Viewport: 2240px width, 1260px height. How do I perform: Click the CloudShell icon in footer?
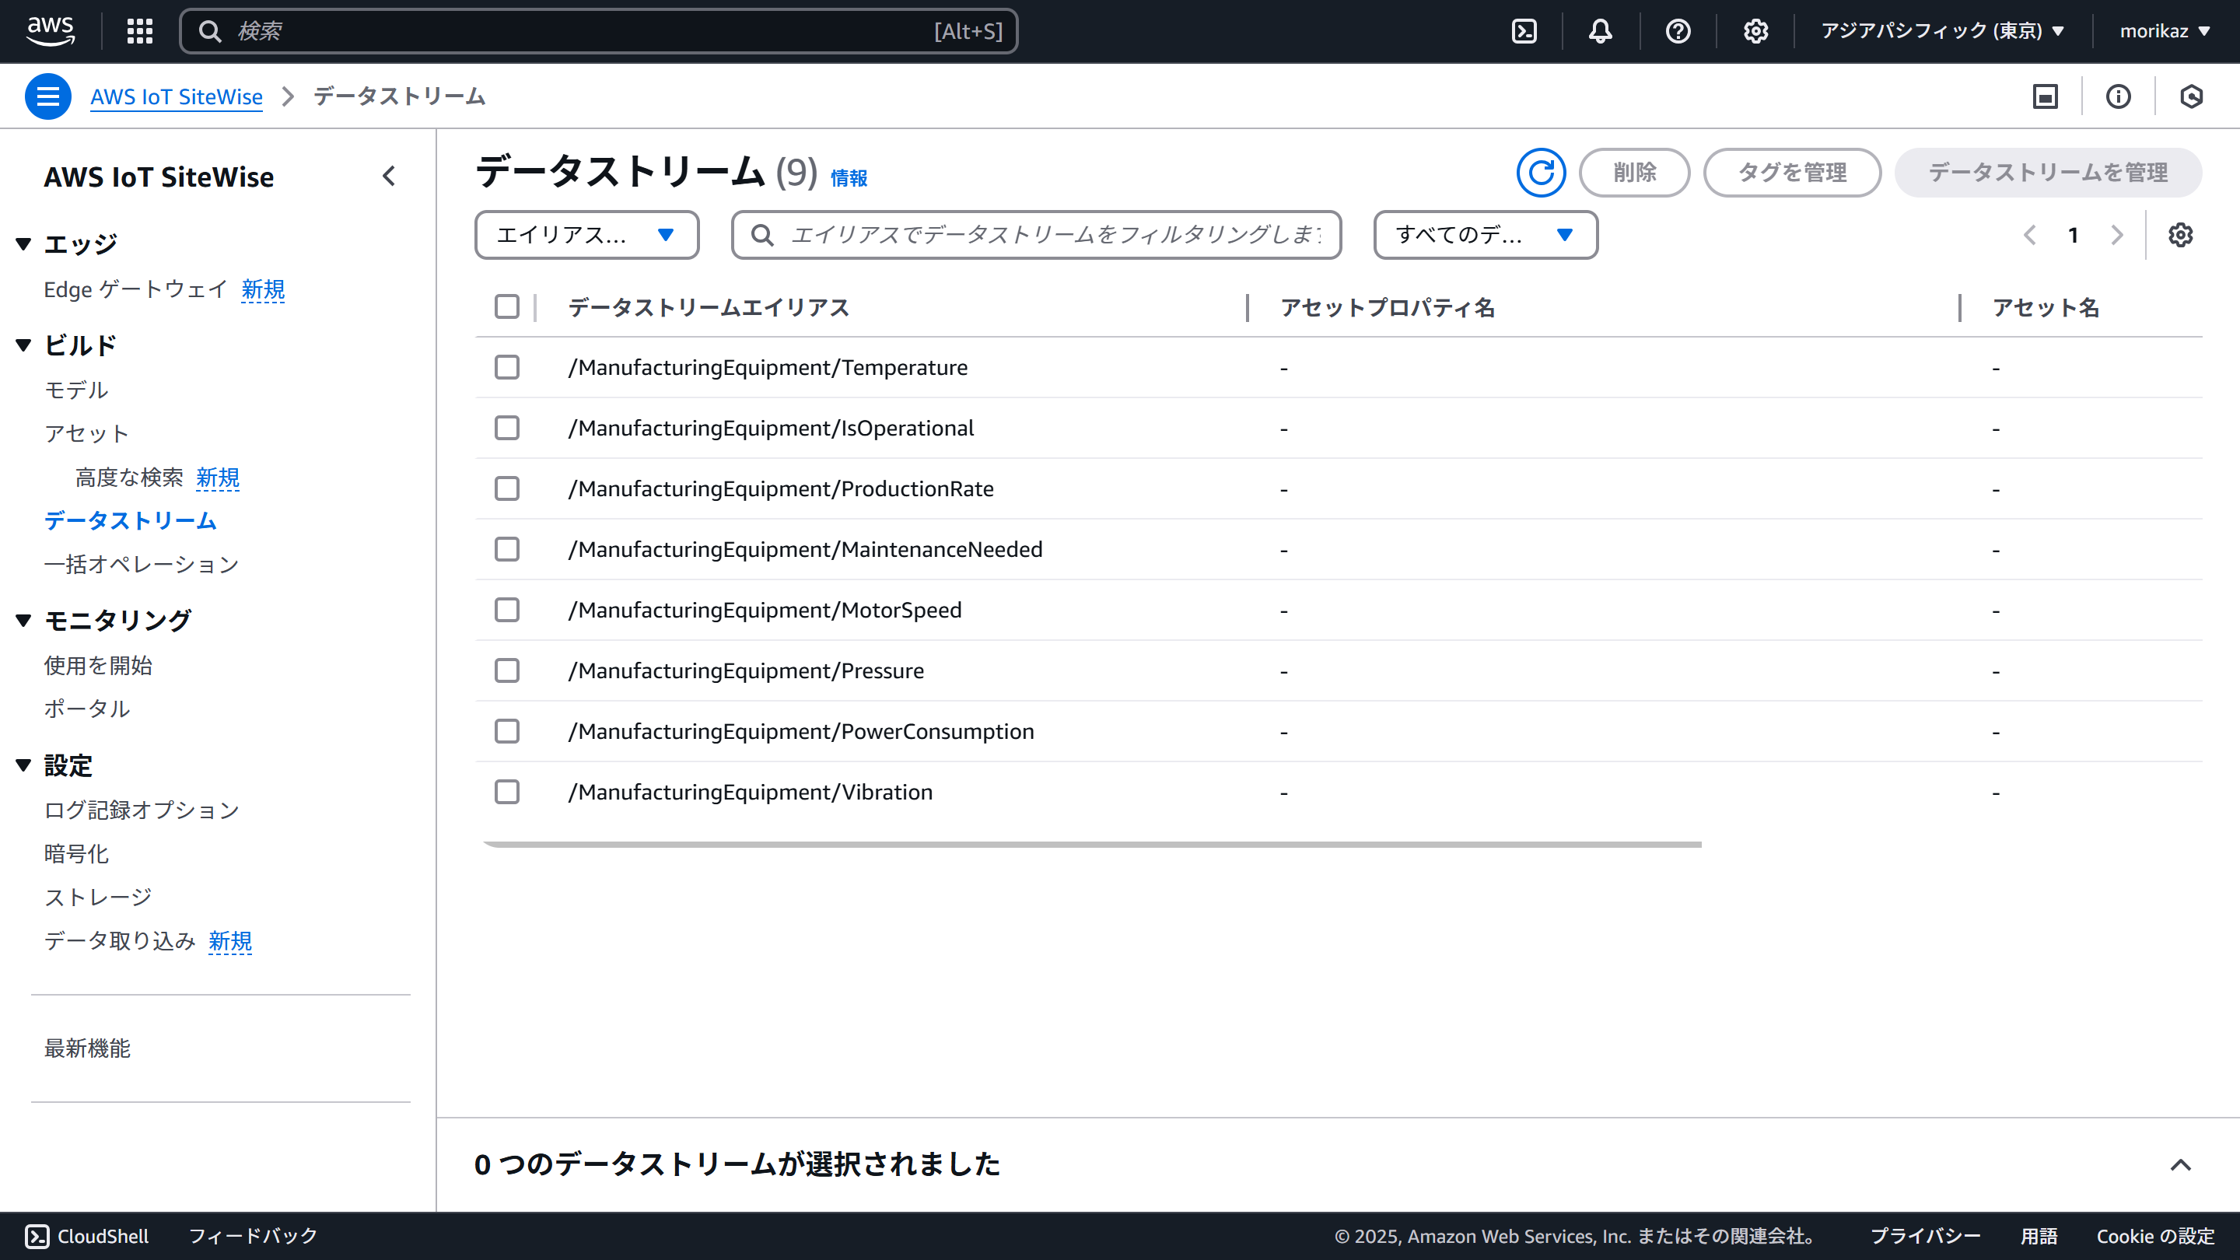pyautogui.click(x=37, y=1236)
